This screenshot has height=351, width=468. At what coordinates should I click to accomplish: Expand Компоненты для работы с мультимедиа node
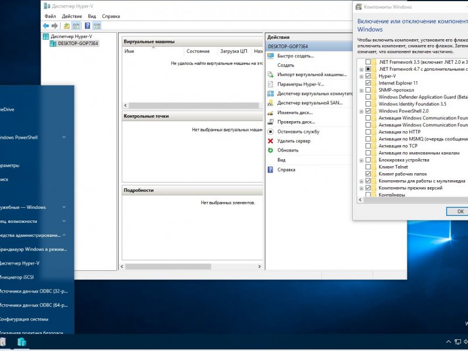click(362, 181)
